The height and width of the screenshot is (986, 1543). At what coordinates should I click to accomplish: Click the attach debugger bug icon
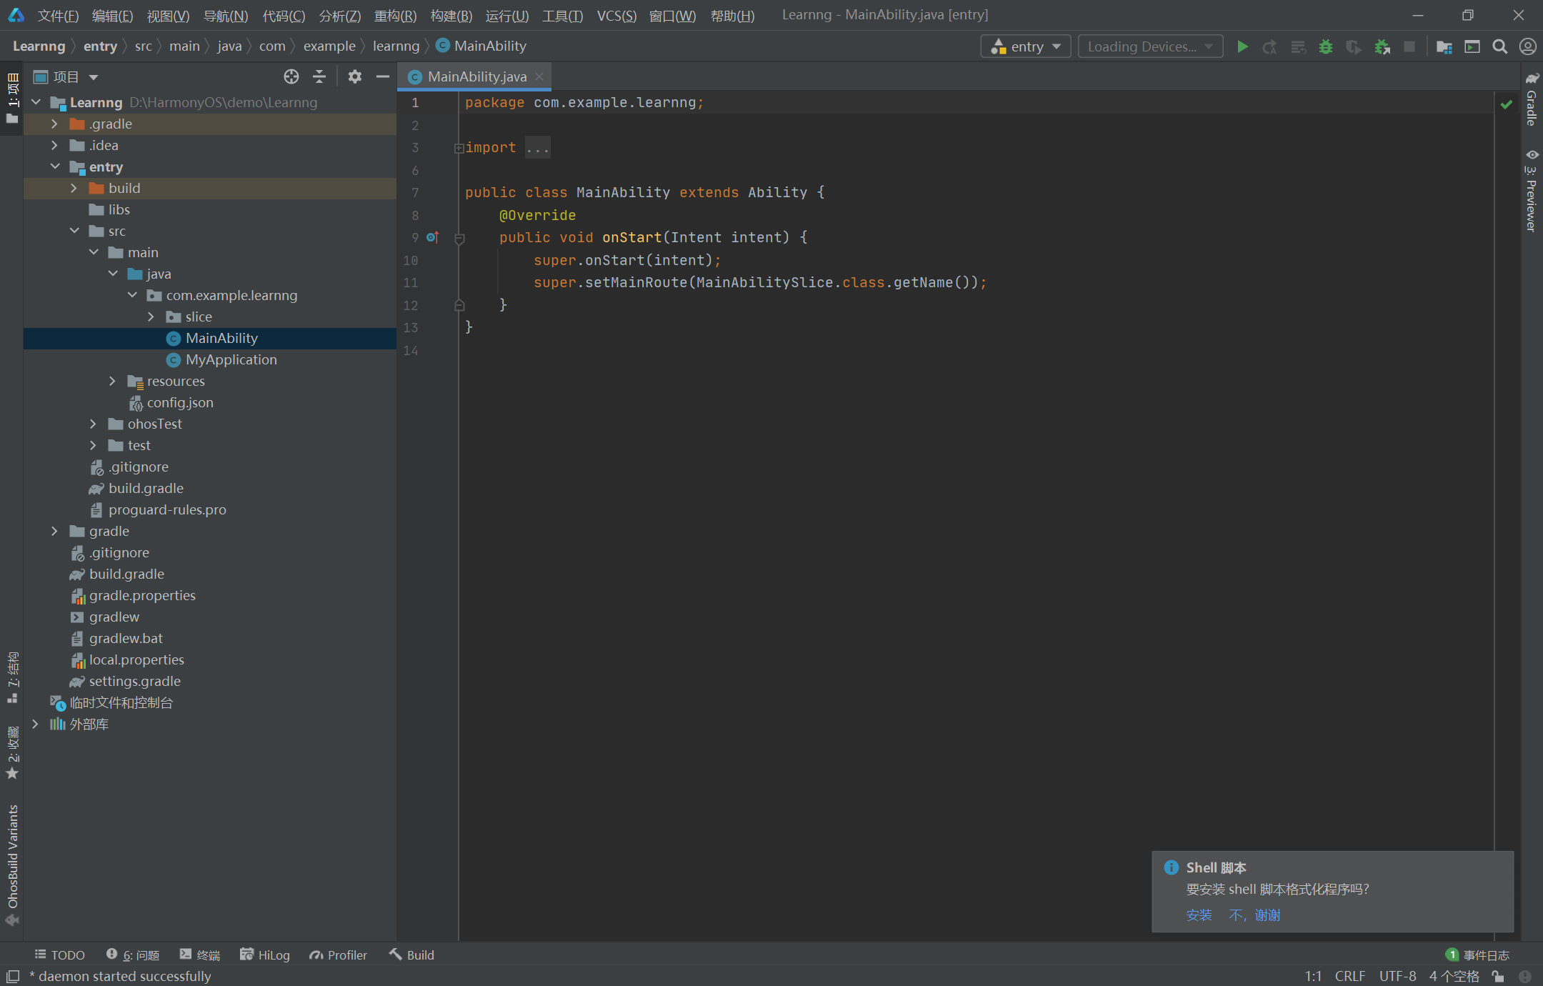click(1382, 46)
